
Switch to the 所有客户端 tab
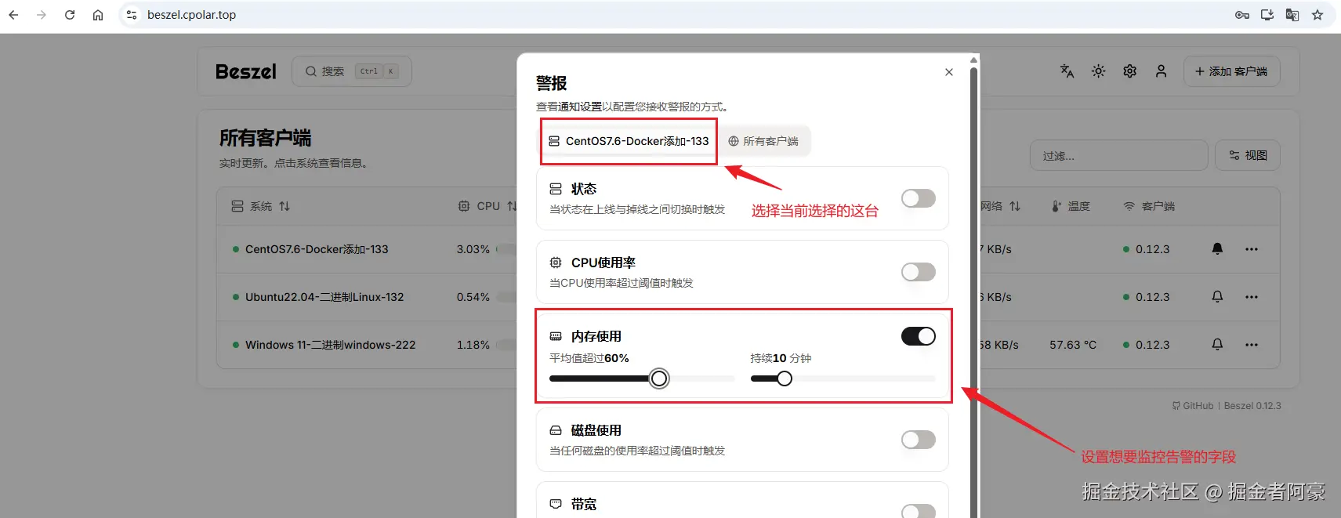pyautogui.click(x=763, y=141)
